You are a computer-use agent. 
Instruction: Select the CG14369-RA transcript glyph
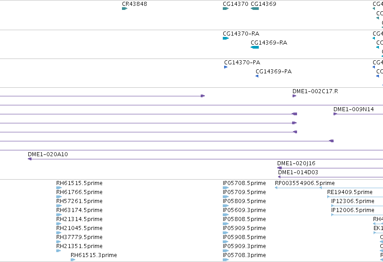pos(255,47)
